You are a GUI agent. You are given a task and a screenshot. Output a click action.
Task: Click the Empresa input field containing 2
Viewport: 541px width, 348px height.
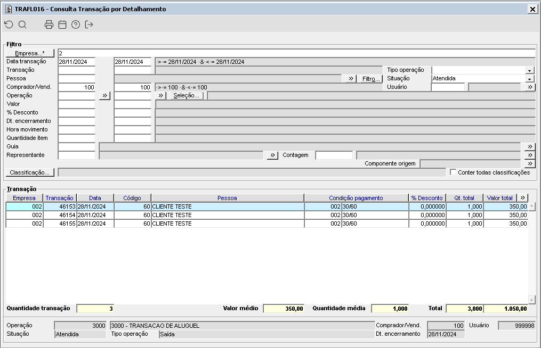296,53
